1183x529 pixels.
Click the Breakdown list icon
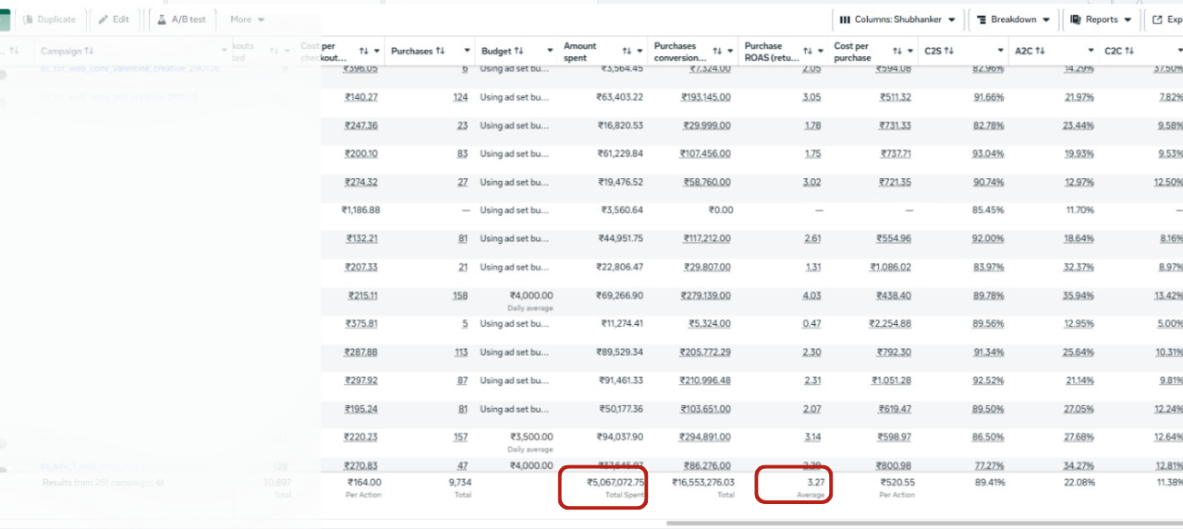pos(981,19)
